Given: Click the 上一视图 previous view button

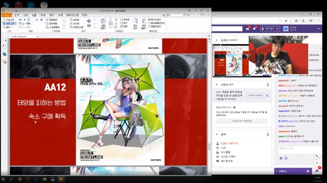Looking at the screenshot, I should tap(25, 23).
